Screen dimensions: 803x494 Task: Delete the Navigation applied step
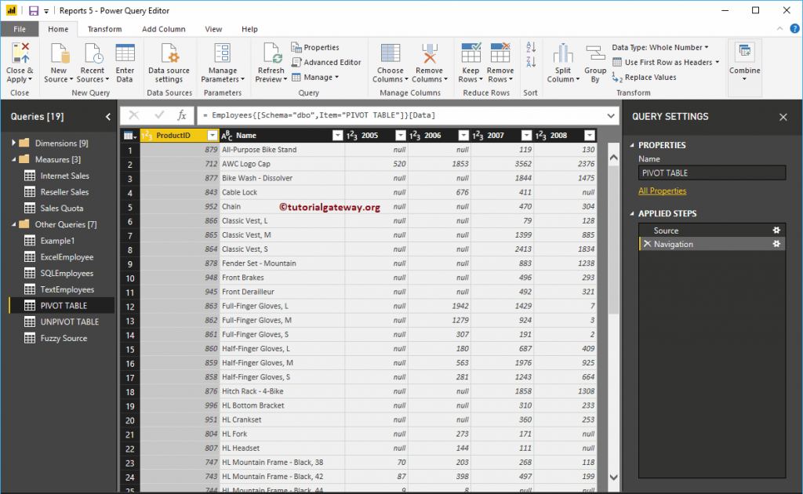pos(647,244)
